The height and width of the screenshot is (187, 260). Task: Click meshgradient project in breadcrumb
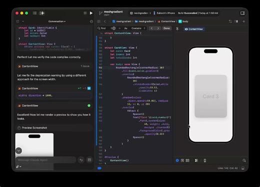coord(122,21)
